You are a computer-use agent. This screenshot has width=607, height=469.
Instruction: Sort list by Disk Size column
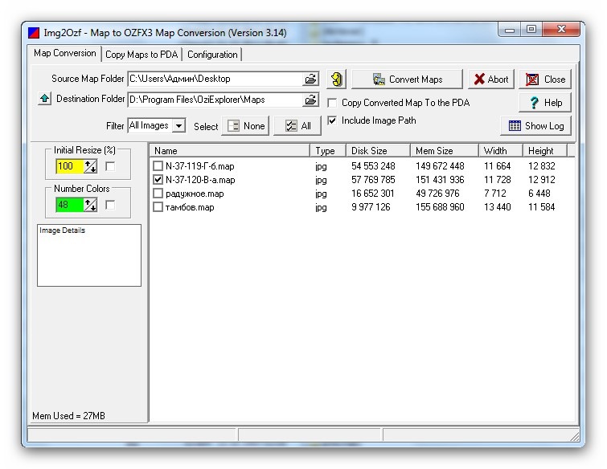coord(377,151)
